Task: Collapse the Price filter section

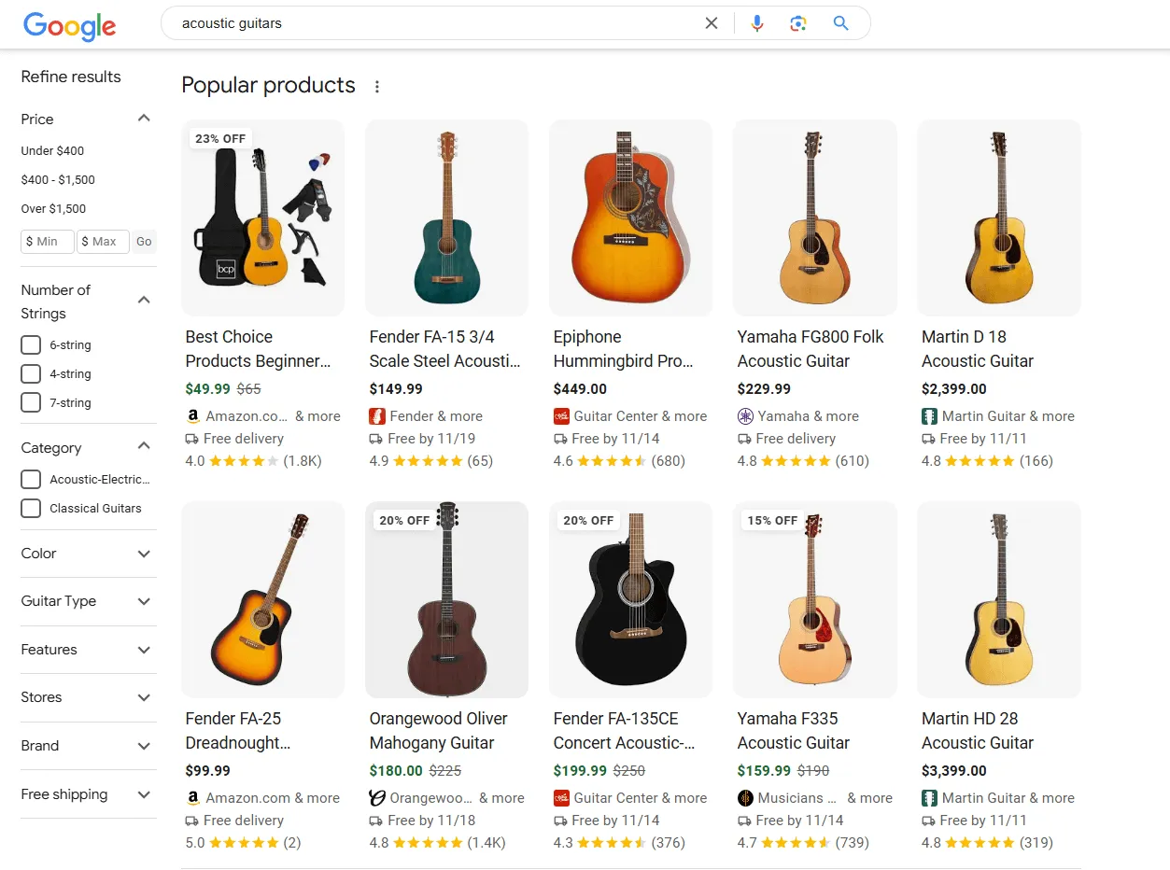Action: point(144,118)
